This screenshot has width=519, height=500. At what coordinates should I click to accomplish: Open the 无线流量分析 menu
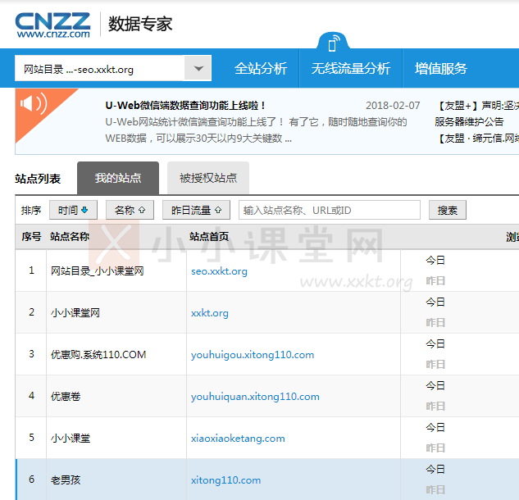click(351, 69)
